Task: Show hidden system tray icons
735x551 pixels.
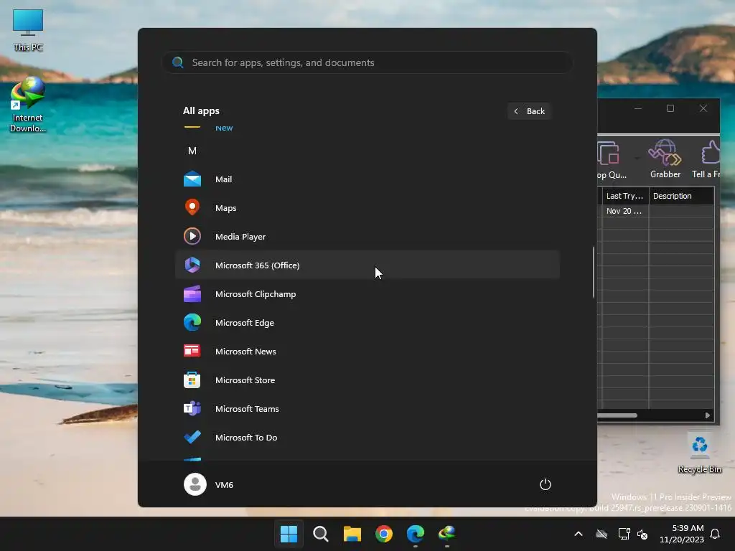Action: pyautogui.click(x=579, y=534)
